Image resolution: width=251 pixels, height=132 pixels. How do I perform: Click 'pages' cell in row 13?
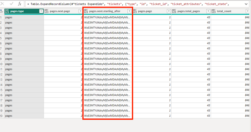[24, 79]
